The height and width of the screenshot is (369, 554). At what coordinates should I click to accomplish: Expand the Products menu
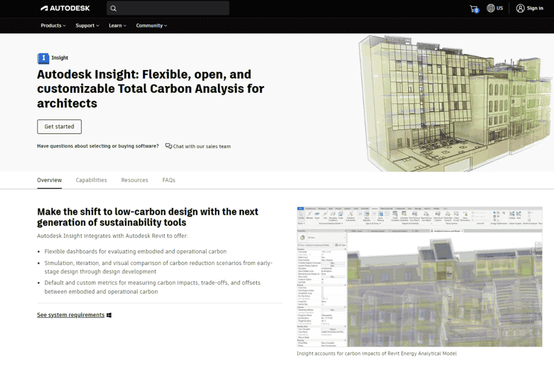point(53,25)
